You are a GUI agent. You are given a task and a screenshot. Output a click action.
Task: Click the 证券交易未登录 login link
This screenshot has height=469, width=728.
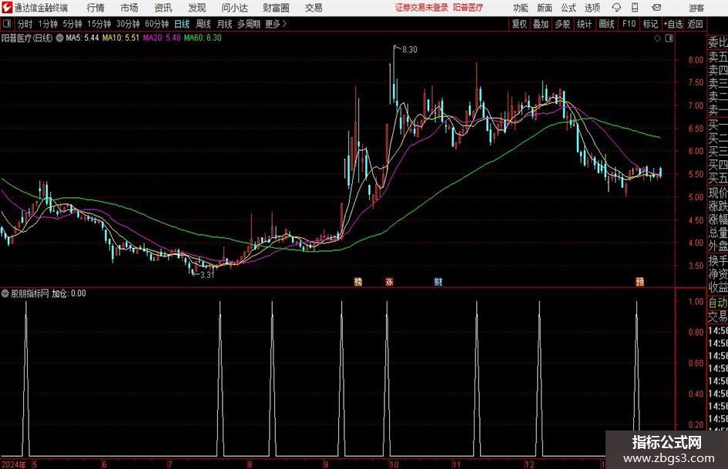click(421, 8)
